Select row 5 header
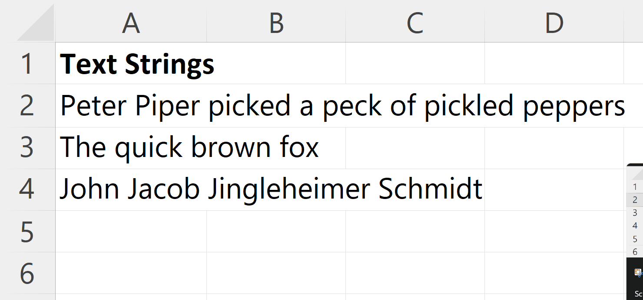Screen dimensions: 643x300 pos(27,231)
